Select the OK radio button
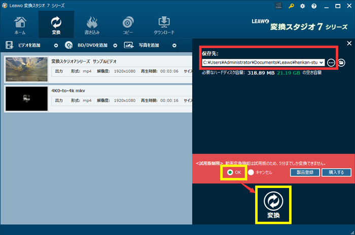This screenshot has height=235, width=355. [230, 172]
